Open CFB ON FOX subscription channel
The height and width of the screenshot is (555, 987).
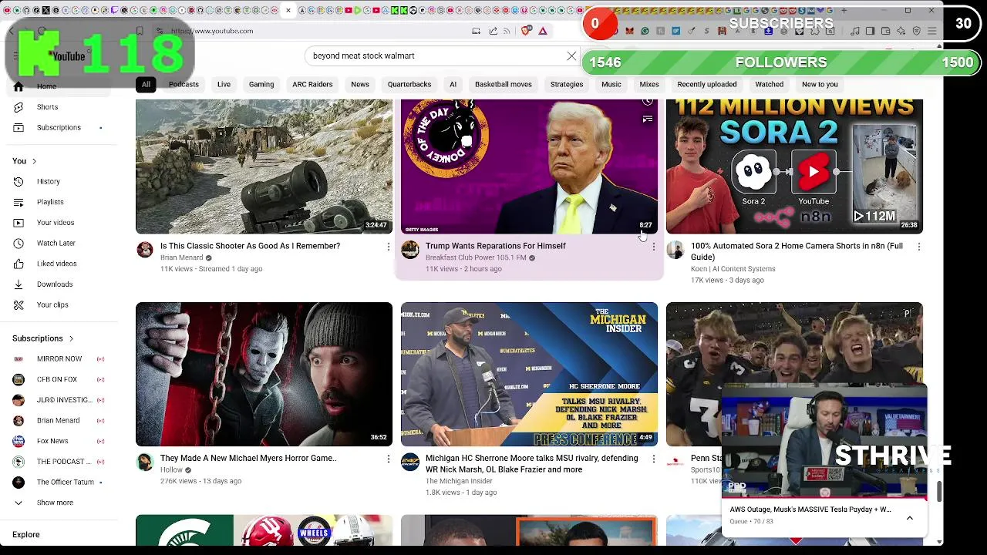point(59,379)
